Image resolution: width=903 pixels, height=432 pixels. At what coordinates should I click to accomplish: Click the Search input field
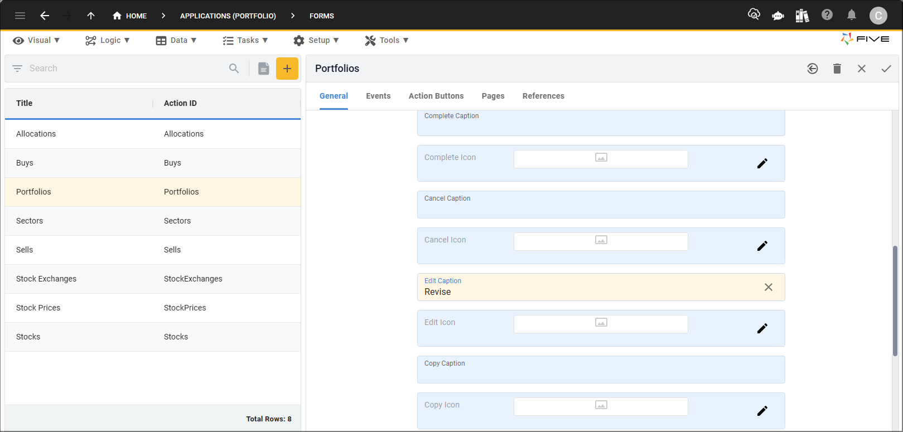[125, 69]
